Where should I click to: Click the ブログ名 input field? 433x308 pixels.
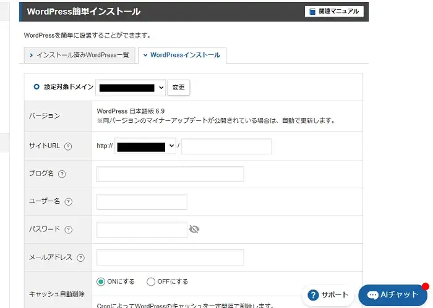[170, 174]
